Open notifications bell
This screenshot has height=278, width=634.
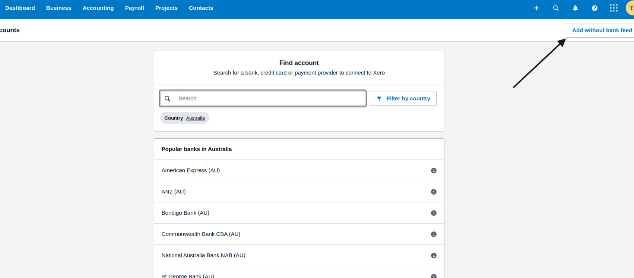point(575,8)
